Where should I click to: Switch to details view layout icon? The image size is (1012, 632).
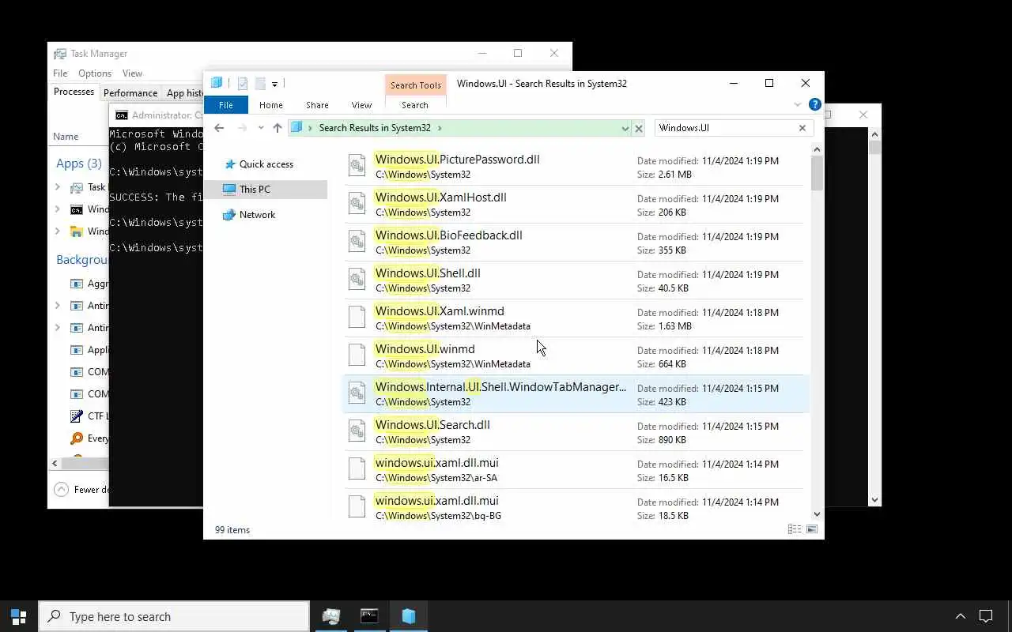[795, 529]
